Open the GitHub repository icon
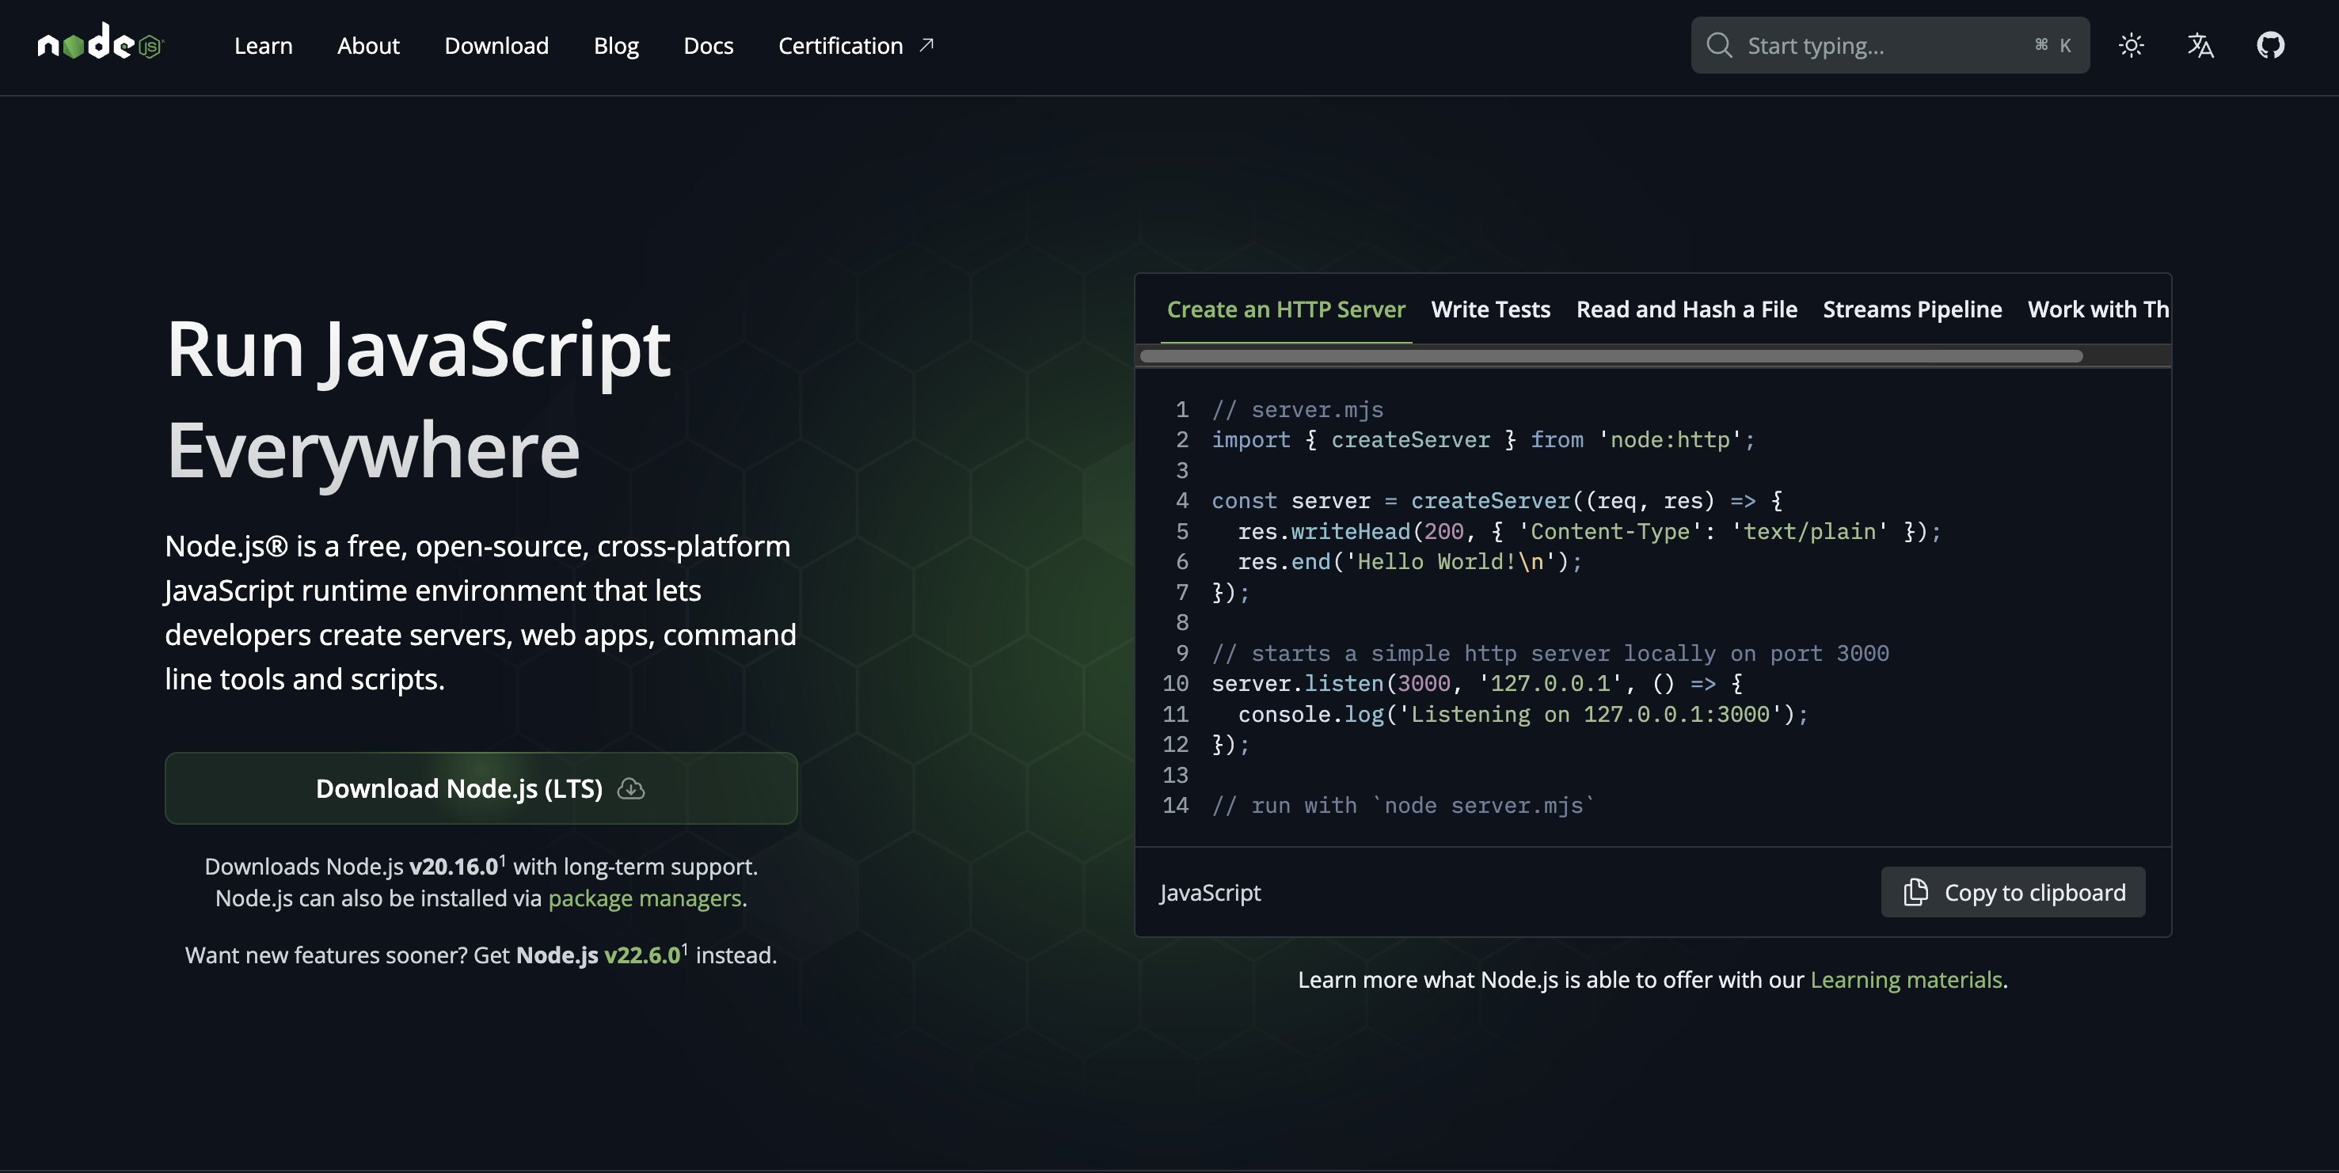Screen dimensions: 2339x1173 pos(2270,44)
